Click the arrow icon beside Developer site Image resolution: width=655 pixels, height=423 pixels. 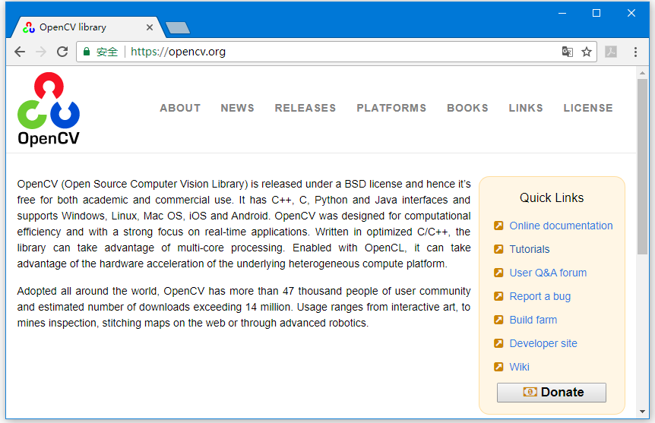[x=498, y=343]
